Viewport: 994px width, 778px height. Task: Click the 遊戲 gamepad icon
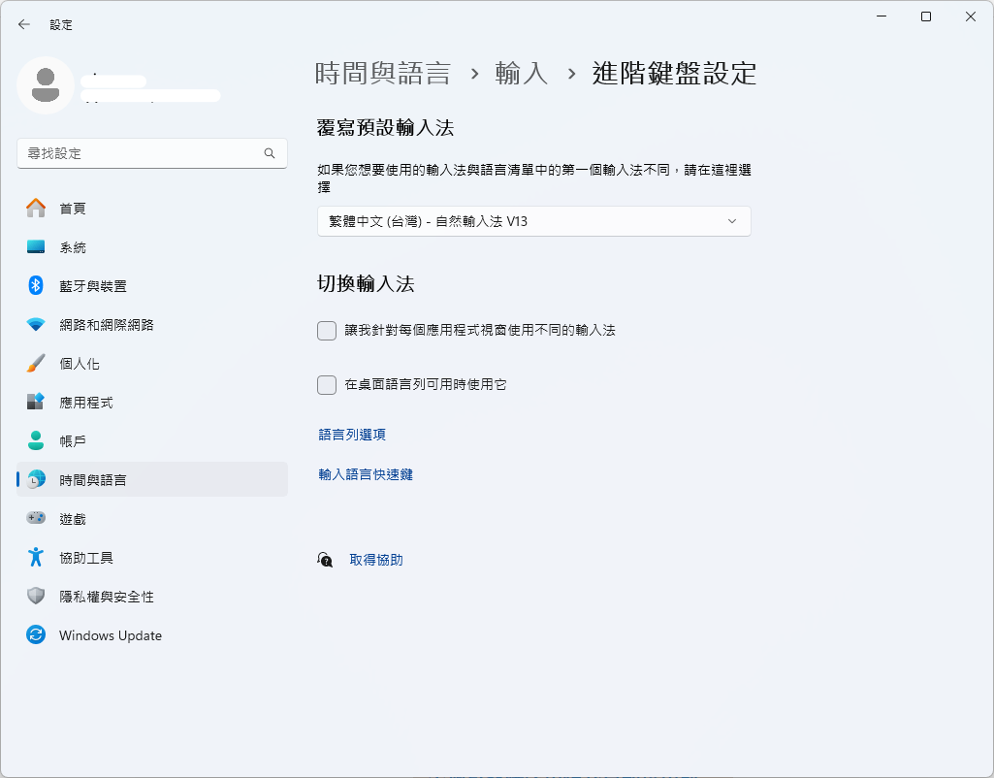tap(36, 518)
